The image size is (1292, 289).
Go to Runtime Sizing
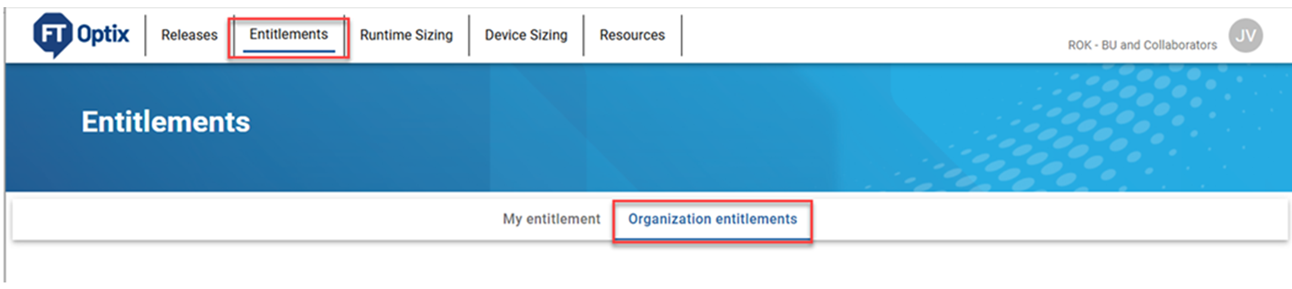(x=406, y=35)
